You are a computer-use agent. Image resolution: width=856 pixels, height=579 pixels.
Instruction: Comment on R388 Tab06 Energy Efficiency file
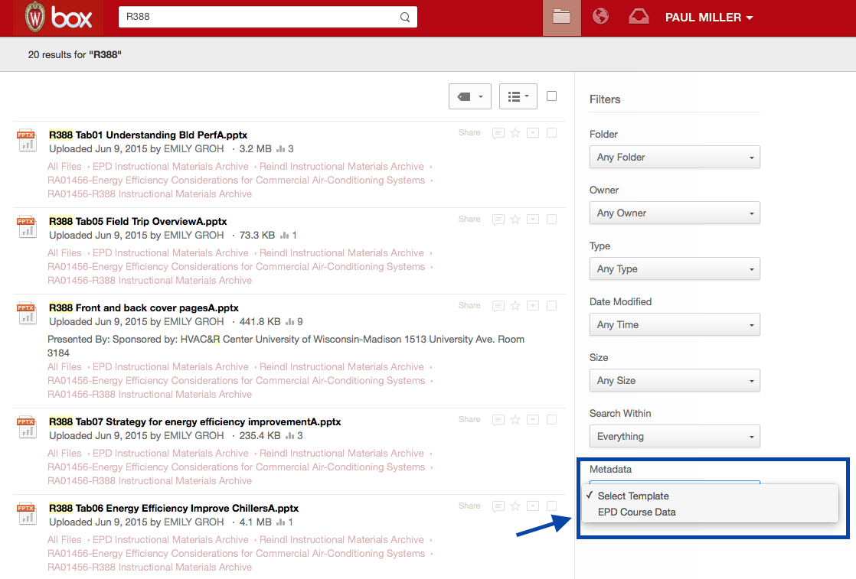point(498,506)
